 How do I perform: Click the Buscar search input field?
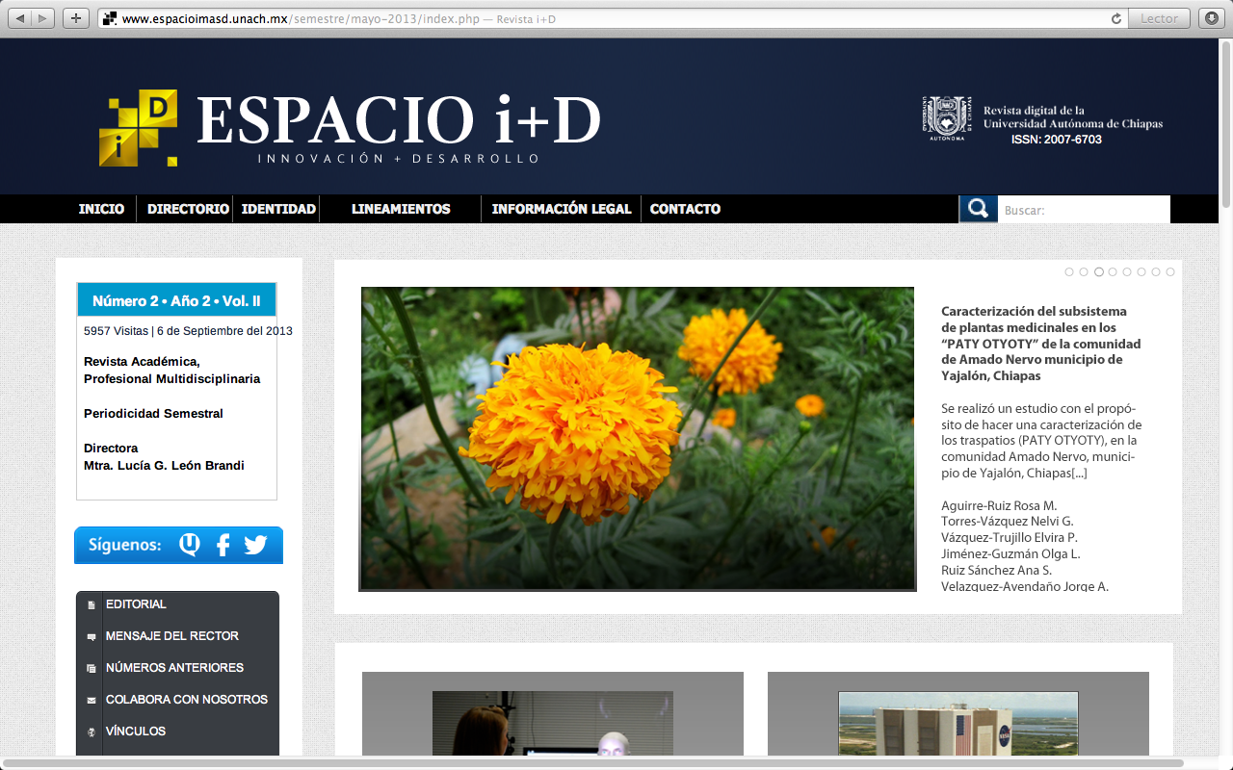click(x=1084, y=210)
